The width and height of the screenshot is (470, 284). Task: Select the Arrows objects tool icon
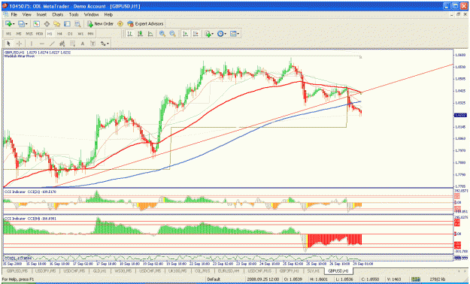(x=103, y=44)
